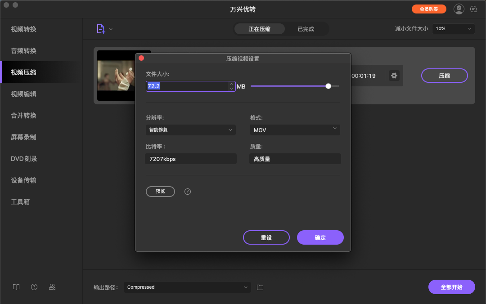Click the account avatar icon at top right

coord(459,9)
